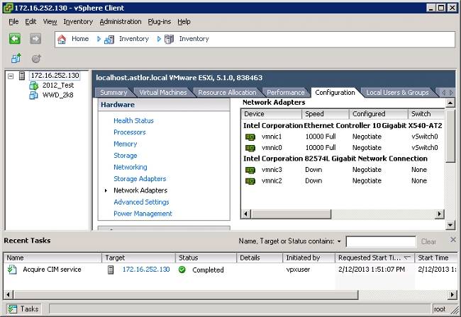Image resolution: width=461 pixels, height=317 pixels.
Task: Click the Recent Tasks horizontal scroll-right arrow
Action: [x=452, y=294]
